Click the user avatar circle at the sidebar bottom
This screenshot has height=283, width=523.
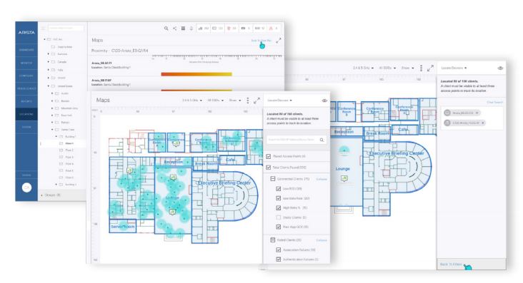coord(26,187)
